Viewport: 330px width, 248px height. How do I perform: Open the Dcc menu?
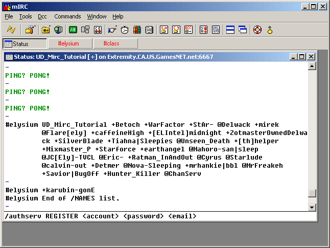pyautogui.click(x=42, y=16)
